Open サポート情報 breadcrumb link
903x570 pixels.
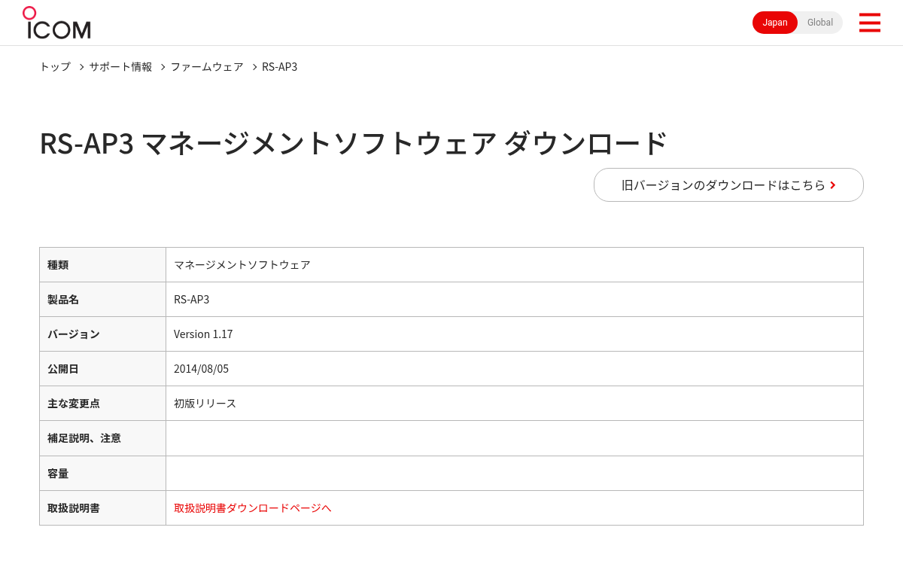click(120, 66)
